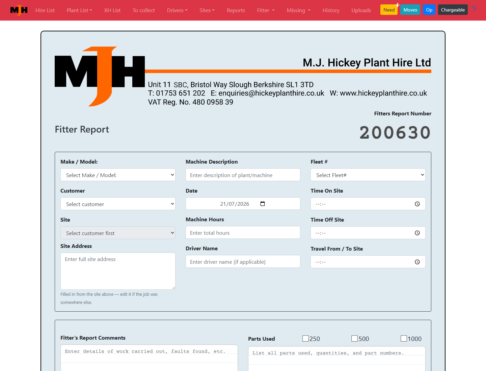Click into the Driver Name field
The width and height of the screenshot is (486, 371).
(x=243, y=261)
